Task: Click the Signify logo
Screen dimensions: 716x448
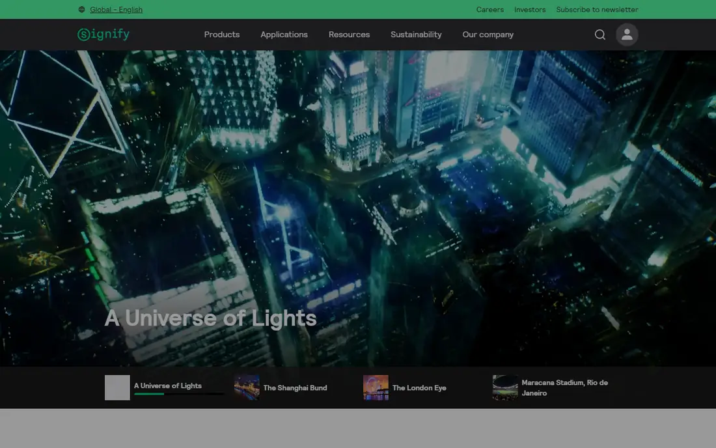Action: (103, 35)
